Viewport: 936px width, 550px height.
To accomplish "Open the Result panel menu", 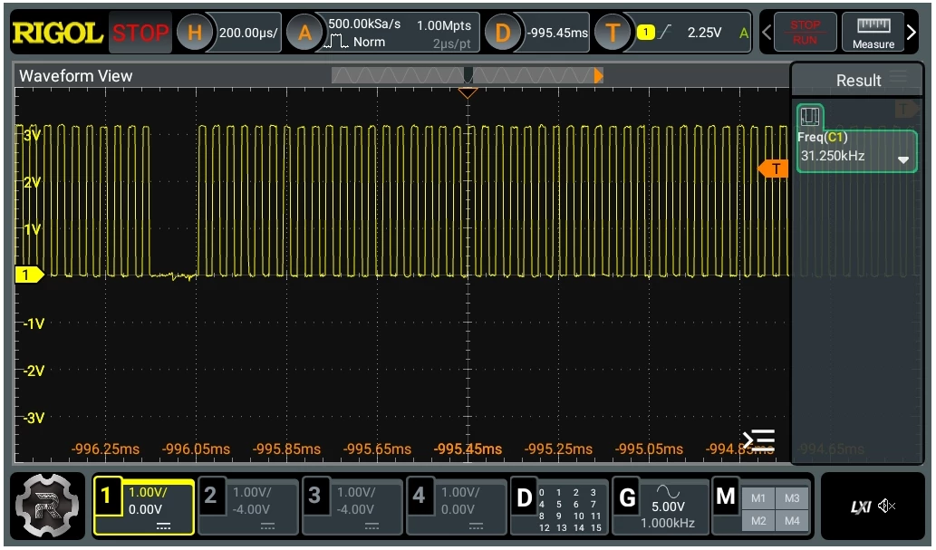I will coord(898,77).
